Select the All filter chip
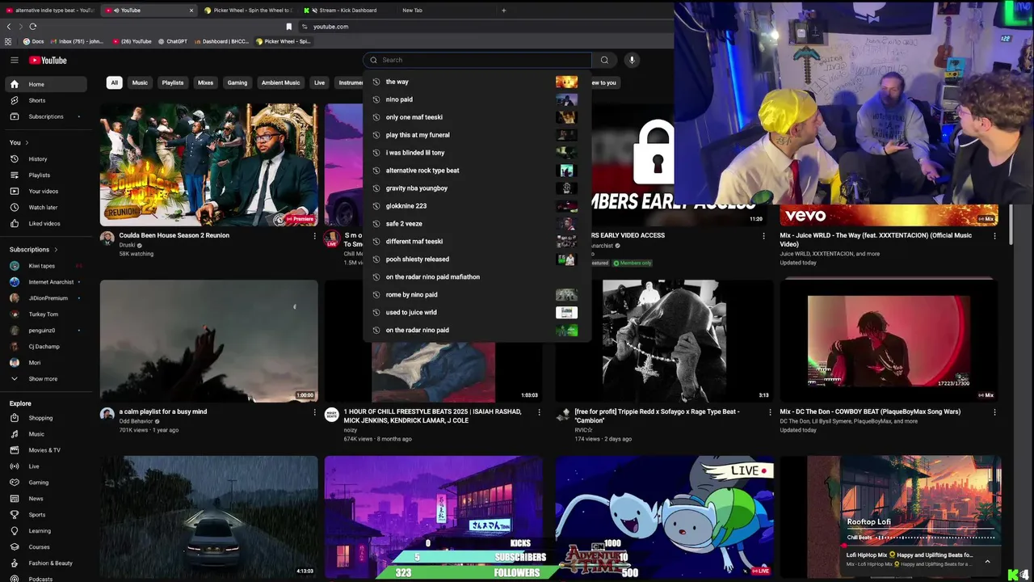This screenshot has height=582, width=1034. click(x=115, y=82)
